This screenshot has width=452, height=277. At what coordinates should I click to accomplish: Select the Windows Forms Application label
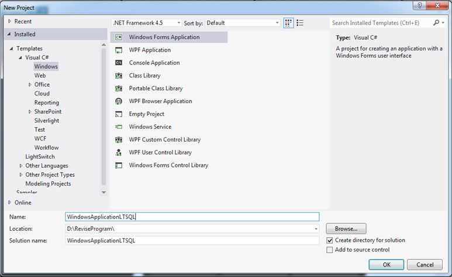pyautogui.click(x=164, y=37)
